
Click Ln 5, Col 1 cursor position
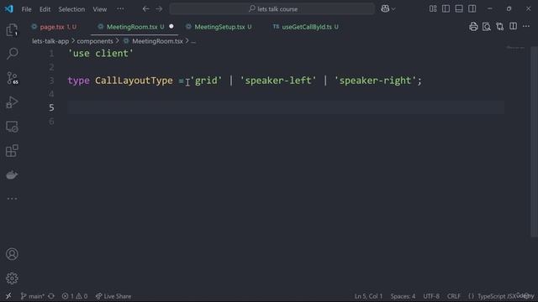tap(368, 296)
